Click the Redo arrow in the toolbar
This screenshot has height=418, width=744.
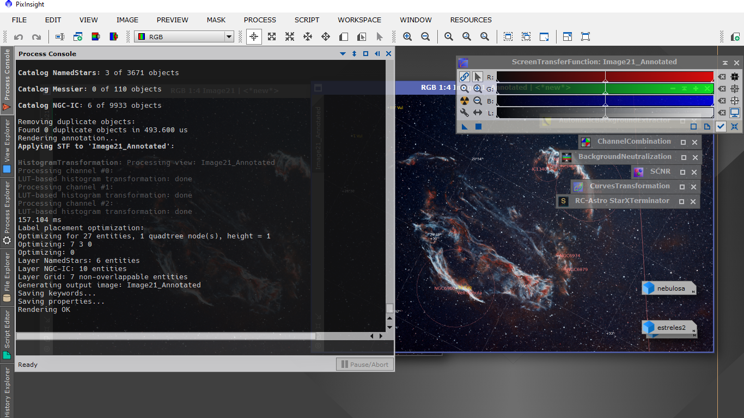(36, 37)
